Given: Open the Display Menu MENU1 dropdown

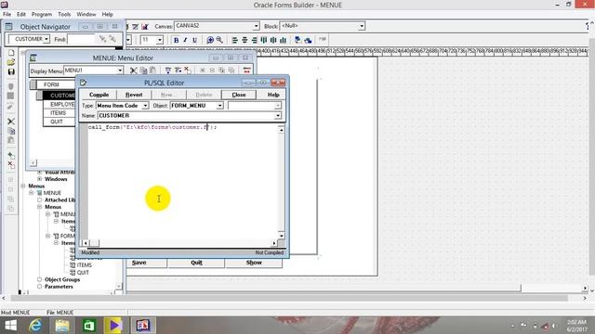Looking at the screenshot, I should tap(120, 71).
